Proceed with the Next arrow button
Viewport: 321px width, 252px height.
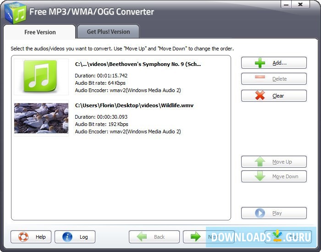(x=208, y=237)
